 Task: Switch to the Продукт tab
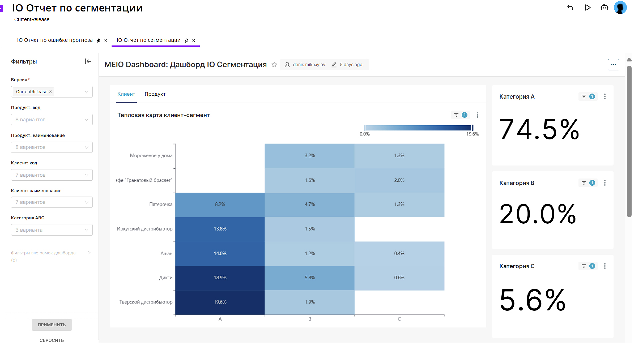(x=155, y=94)
